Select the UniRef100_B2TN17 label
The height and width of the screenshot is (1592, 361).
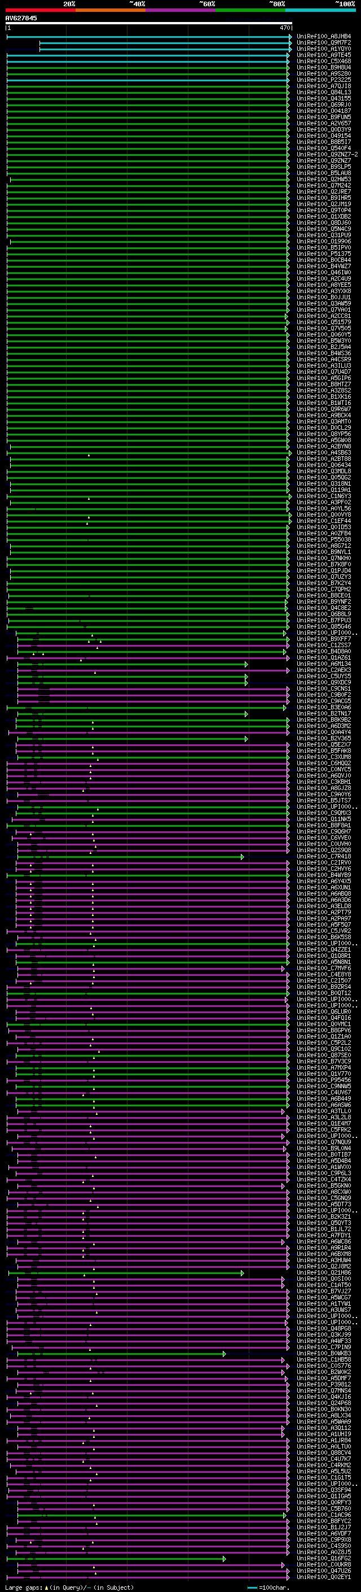click(323, 714)
